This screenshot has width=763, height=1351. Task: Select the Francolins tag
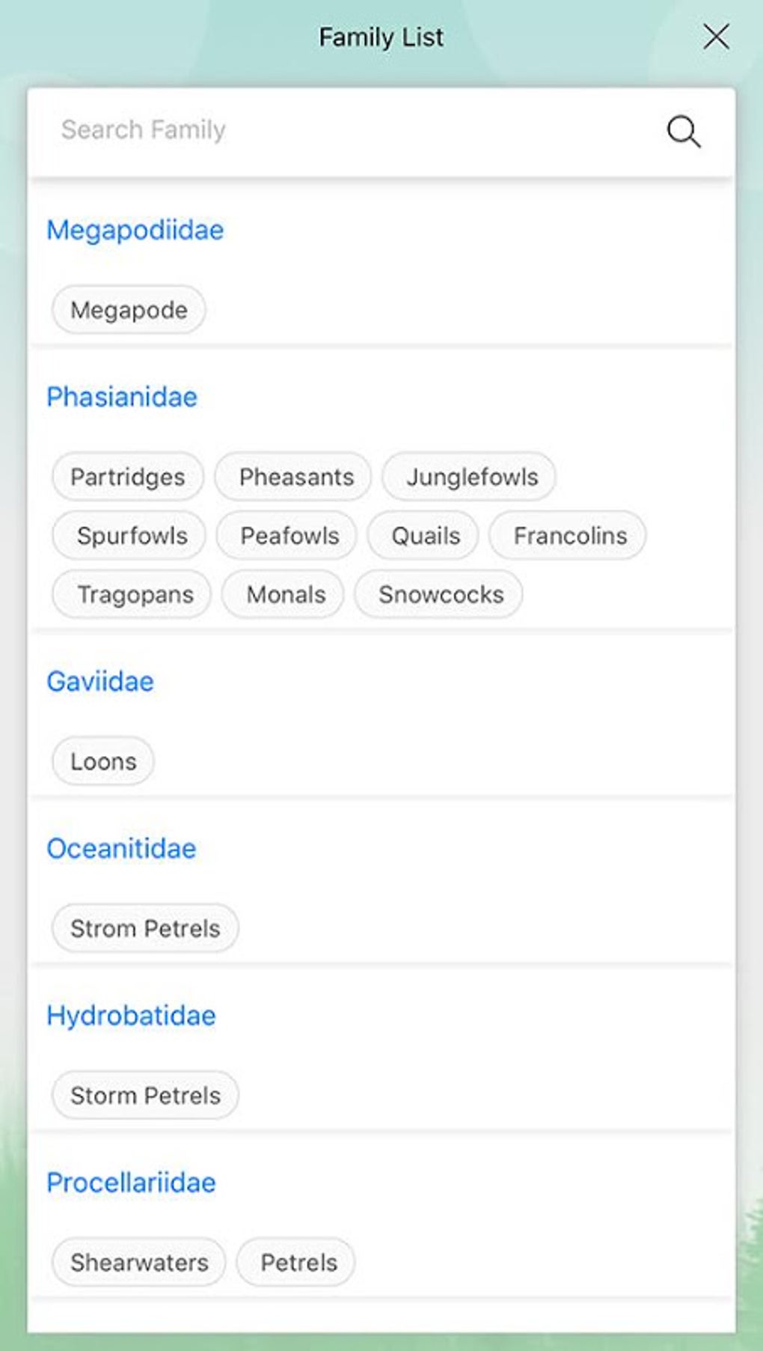(x=570, y=536)
